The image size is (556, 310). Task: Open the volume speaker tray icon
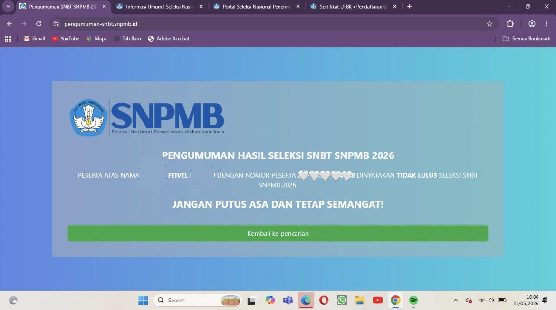(491, 301)
